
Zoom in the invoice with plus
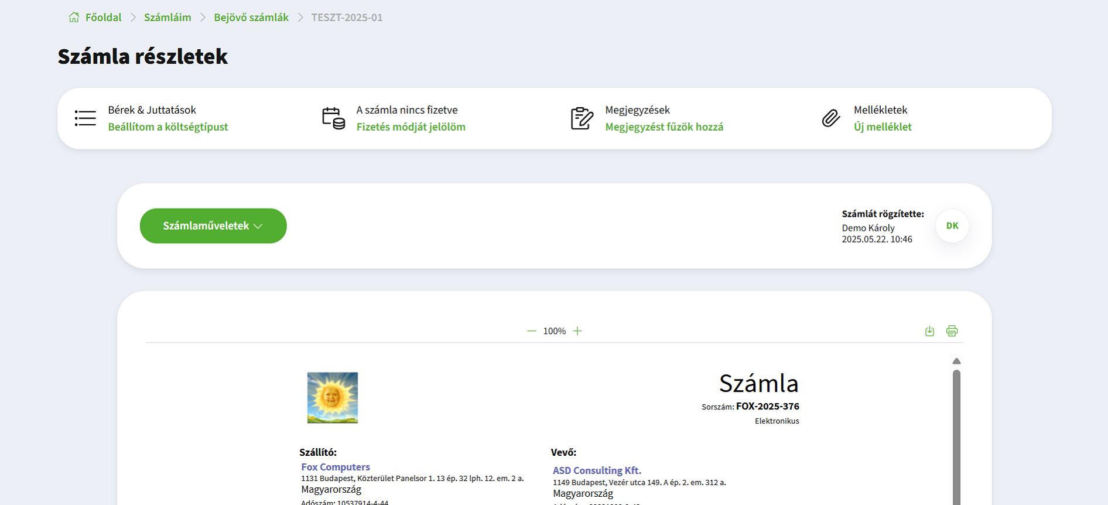tap(577, 331)
